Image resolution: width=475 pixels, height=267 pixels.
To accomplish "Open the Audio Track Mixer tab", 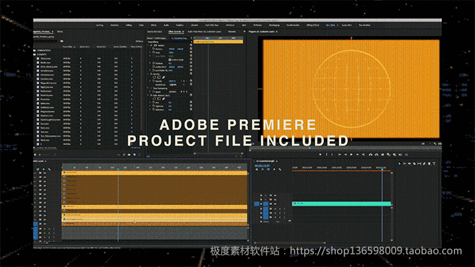I will [204, 32].
